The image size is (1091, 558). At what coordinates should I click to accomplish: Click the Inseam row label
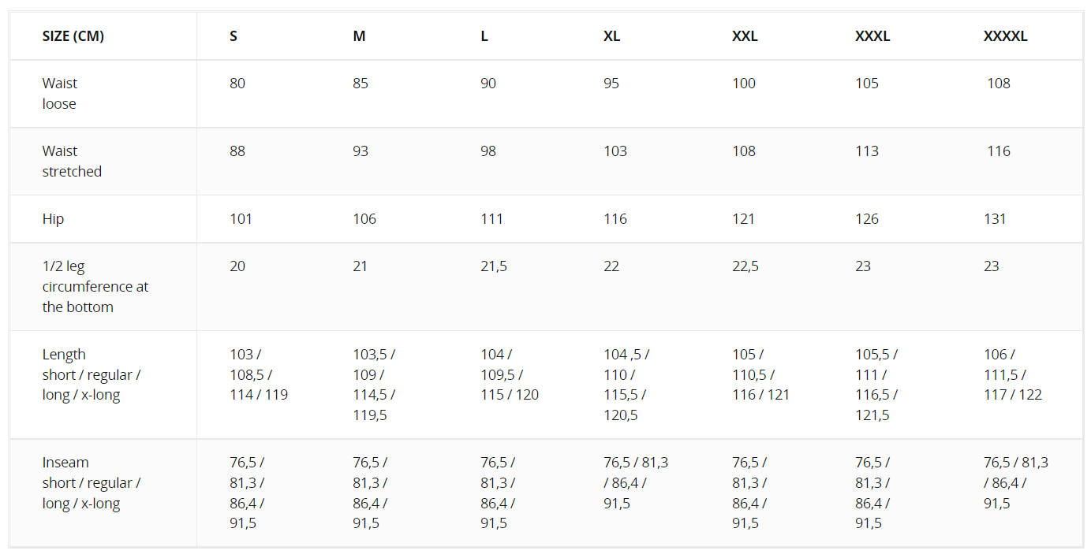pyautogui.click(x=92, y=483)
